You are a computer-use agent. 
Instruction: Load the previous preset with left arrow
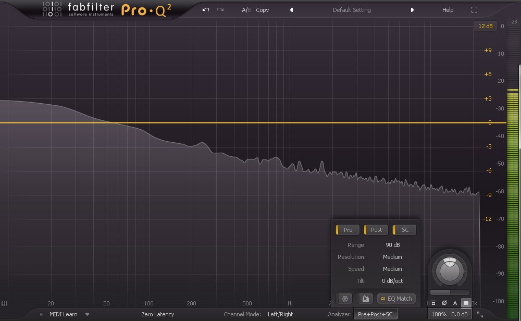[291, 10]
